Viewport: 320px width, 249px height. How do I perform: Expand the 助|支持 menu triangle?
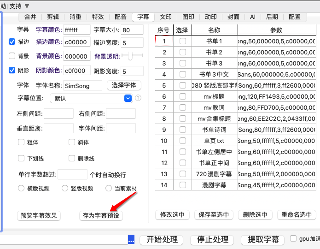pyautogui.click(x=27, y=6)
